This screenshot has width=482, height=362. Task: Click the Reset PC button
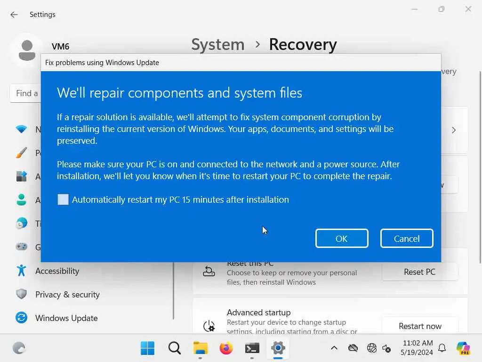419,272
